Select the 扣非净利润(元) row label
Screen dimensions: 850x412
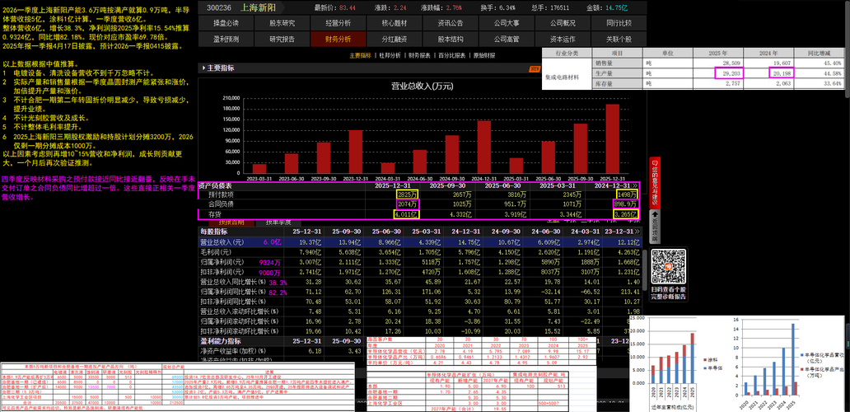tap(222, 272)
